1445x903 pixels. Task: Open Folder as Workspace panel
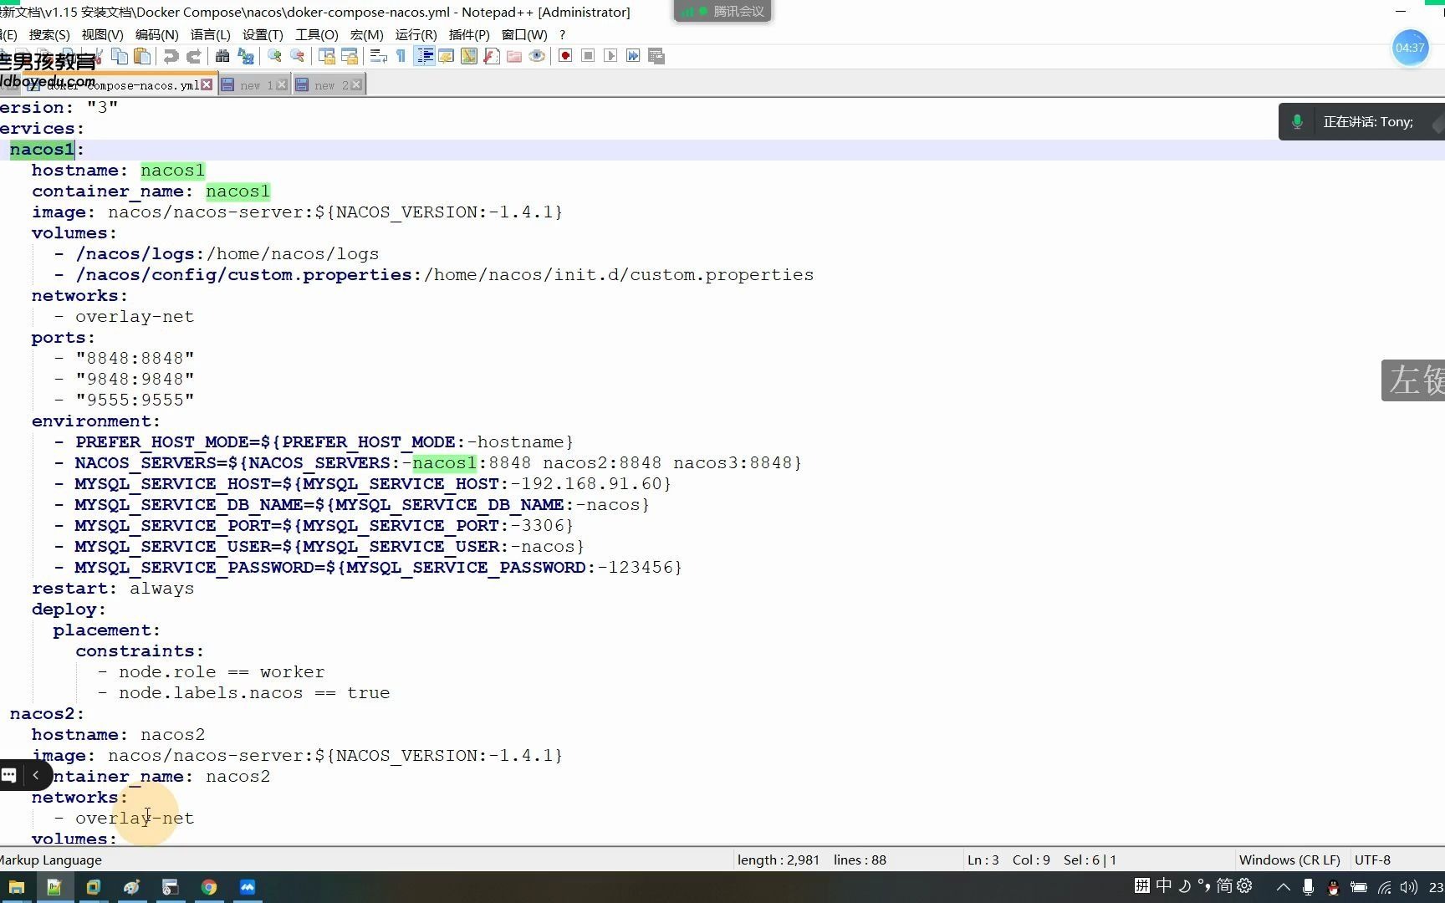coord(514,56)
